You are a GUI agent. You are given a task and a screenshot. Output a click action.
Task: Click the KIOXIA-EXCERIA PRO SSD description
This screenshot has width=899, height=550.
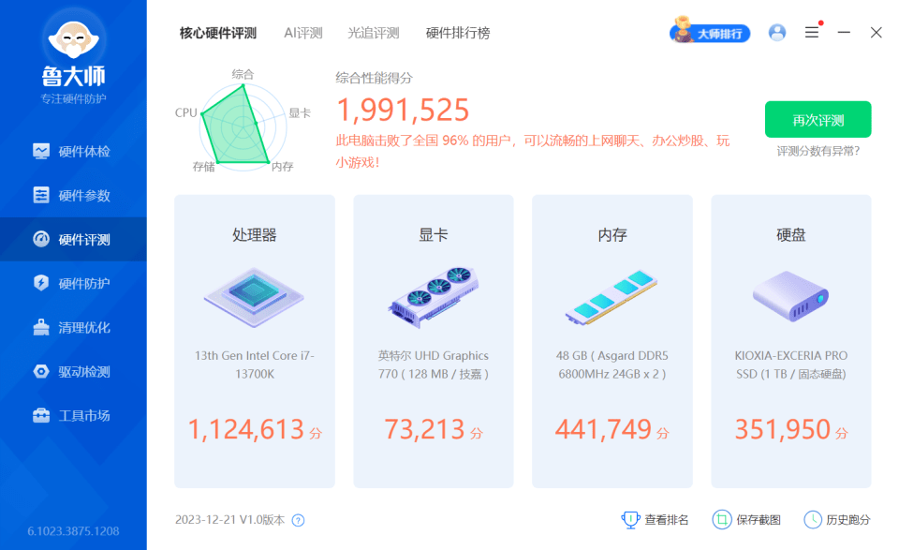click(x=791, y=364)
